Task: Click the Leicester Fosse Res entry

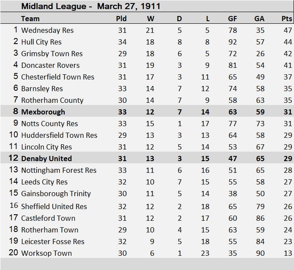Action: coord(53,241)
